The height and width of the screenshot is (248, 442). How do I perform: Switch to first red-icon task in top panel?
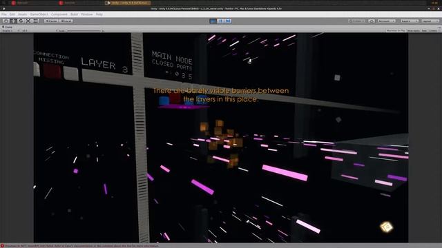20,3
